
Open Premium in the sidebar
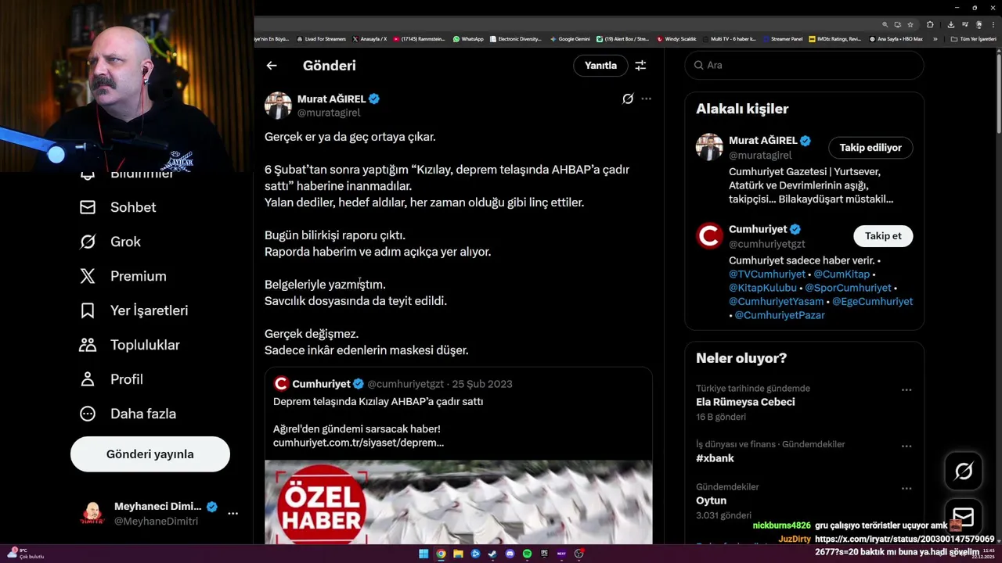pos(123,276)
